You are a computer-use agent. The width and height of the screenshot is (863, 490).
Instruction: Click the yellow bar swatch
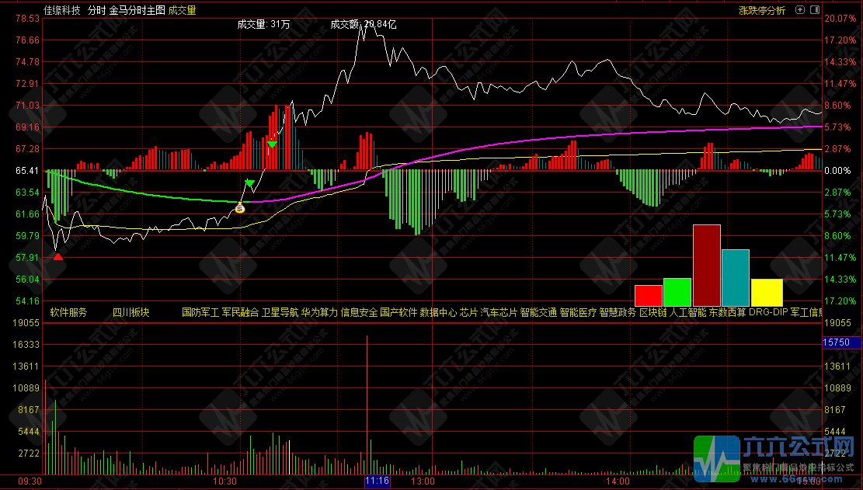point(767,292)
